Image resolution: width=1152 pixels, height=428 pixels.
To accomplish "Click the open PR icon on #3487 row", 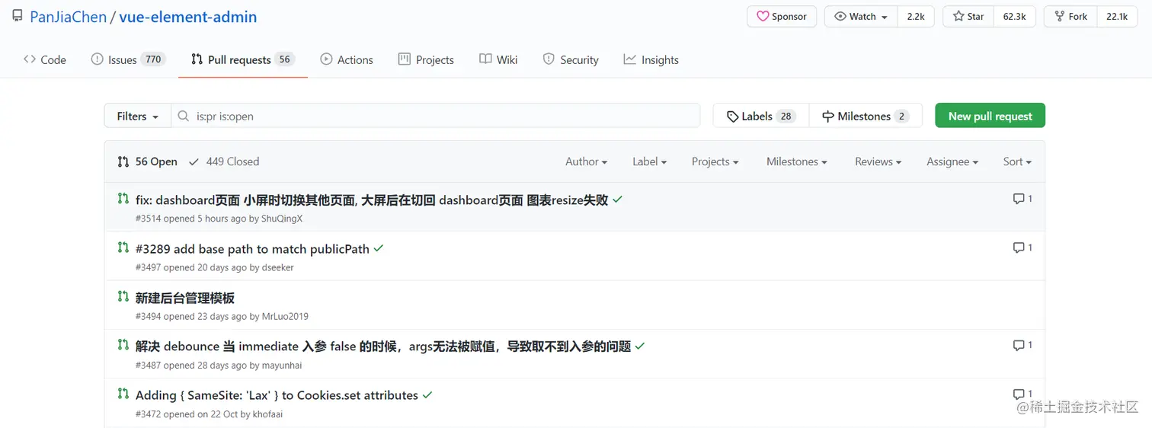I will point(123,345).
